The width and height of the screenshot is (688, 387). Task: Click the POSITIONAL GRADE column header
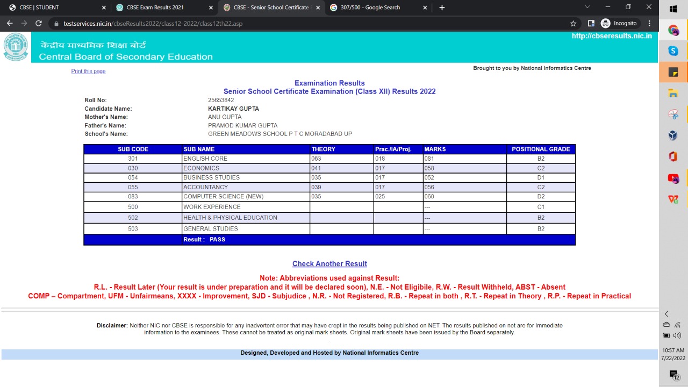tap(541, 149)
